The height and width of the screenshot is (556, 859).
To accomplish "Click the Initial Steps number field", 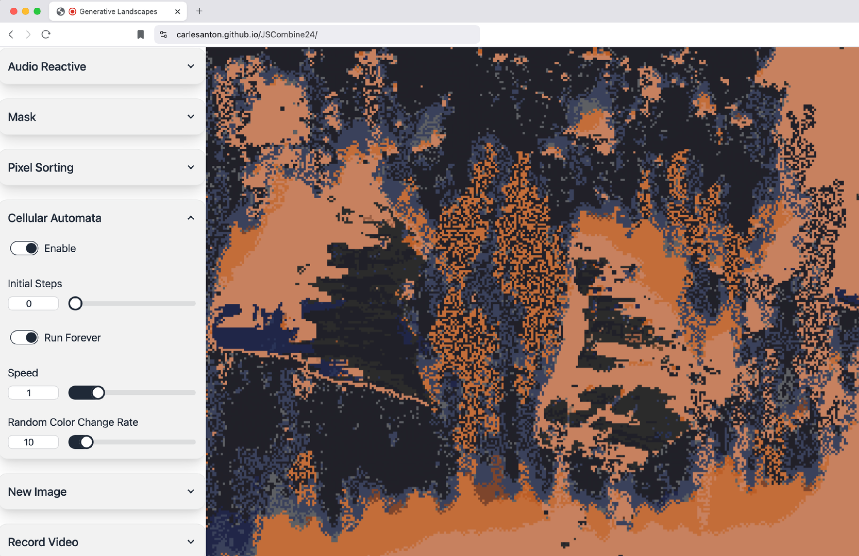I will [33, 304].
